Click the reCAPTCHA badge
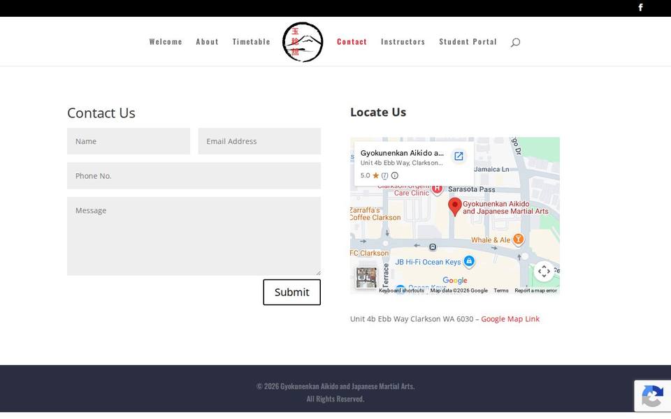 653,396
